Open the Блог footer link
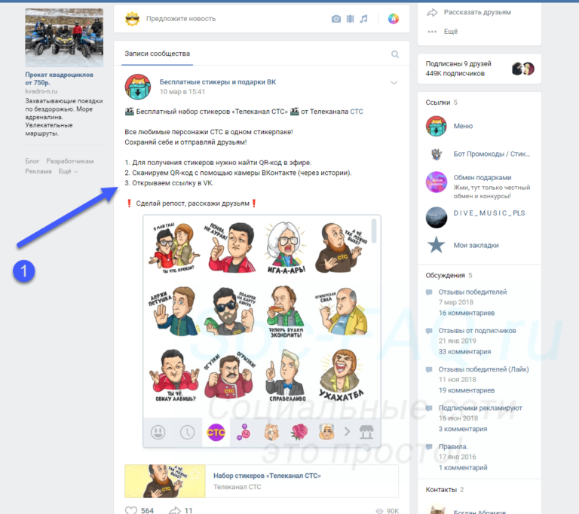The height and width of the screenshot is (514, 579). [32, 161]
